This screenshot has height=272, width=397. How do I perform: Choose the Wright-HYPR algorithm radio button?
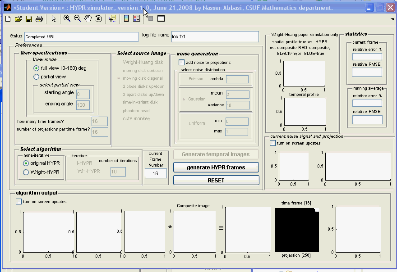26,172
